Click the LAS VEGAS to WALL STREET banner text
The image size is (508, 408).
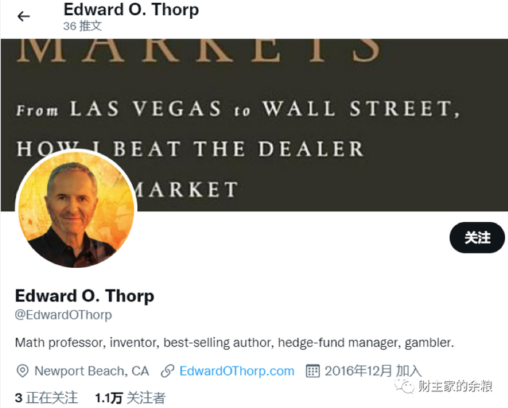tap(238, 109)
